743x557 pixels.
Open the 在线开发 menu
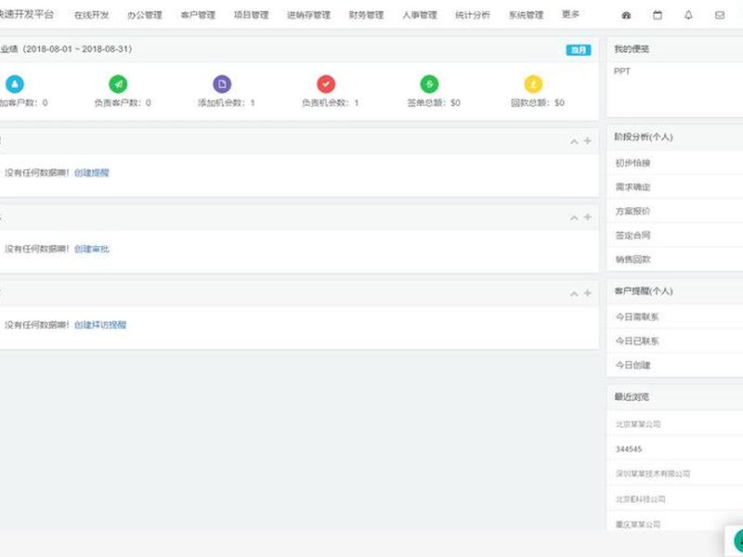click(91, 15)
